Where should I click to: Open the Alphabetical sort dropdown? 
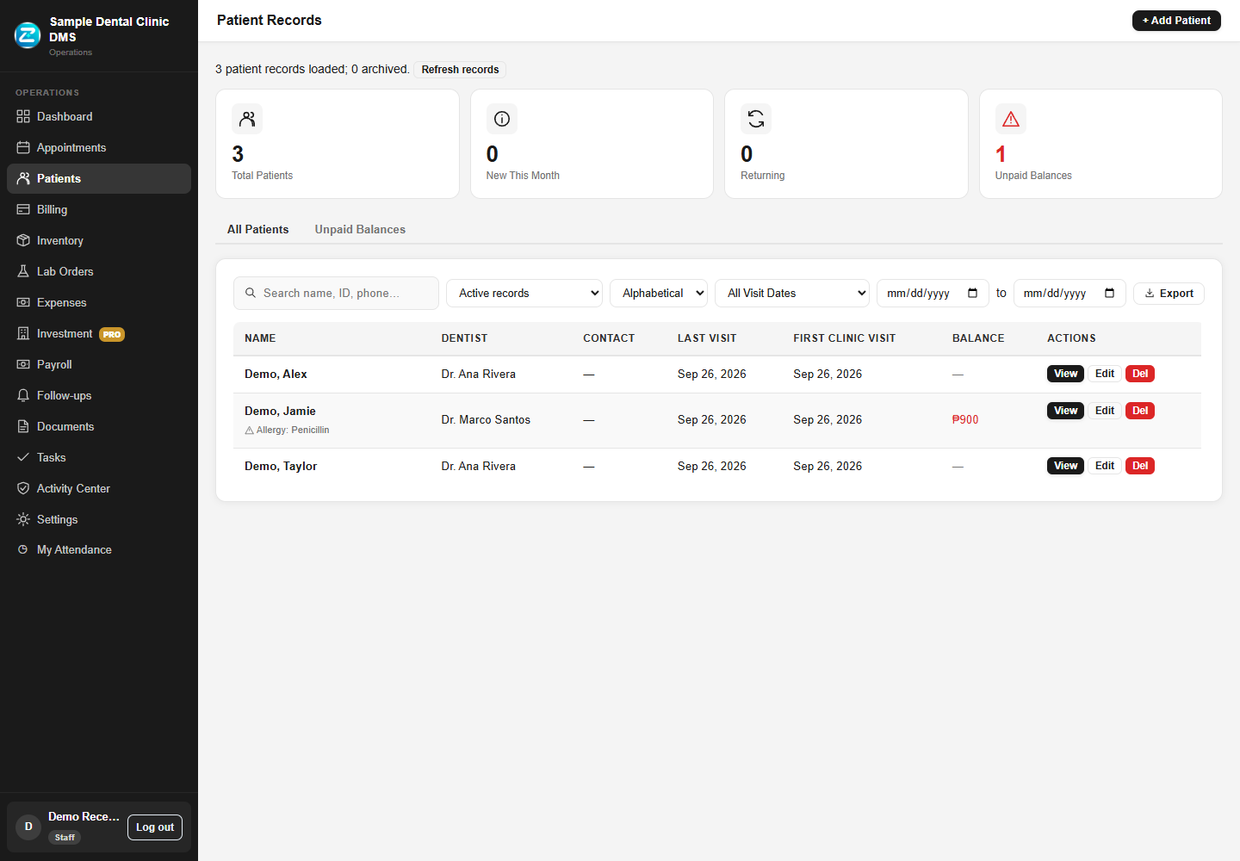(659, 293)
